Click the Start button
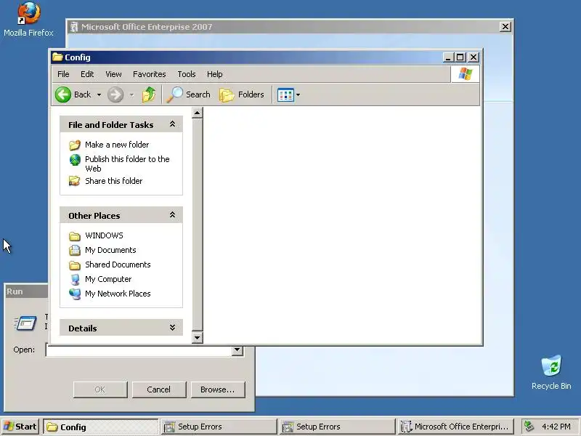The width and height of the screenshot is (581, 436). 20,427
